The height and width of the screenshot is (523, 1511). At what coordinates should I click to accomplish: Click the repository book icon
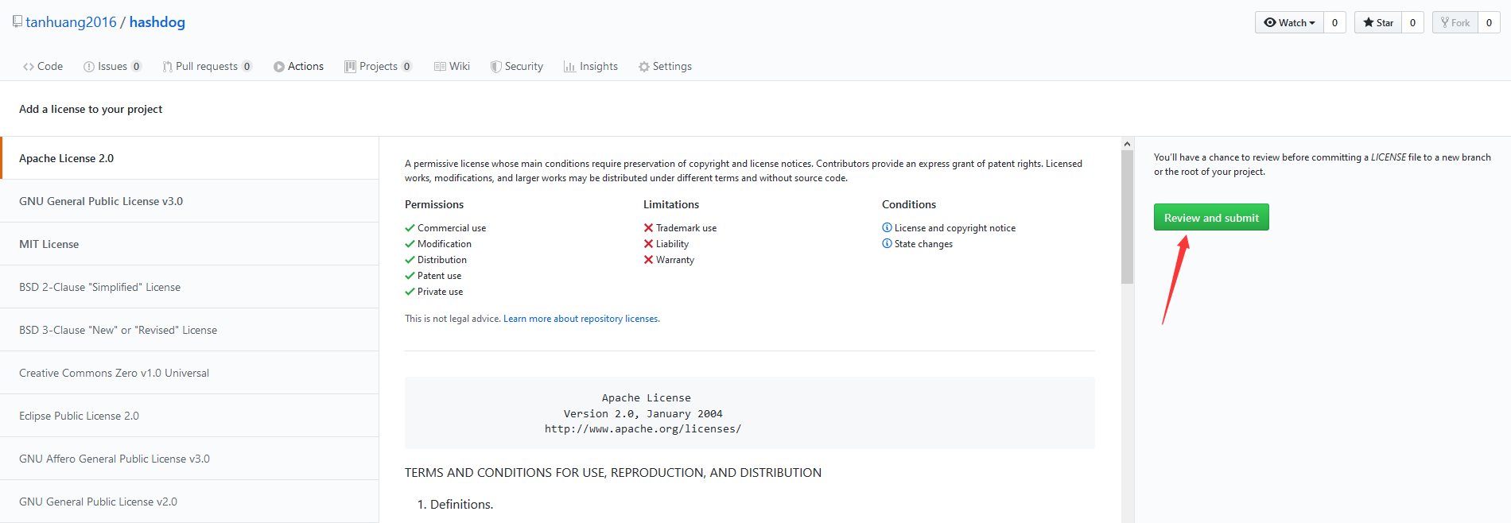(17, 21)
